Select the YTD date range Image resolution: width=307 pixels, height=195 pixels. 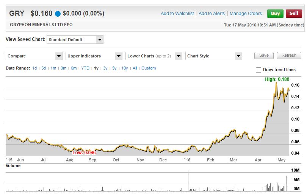(x=85, y=68)
